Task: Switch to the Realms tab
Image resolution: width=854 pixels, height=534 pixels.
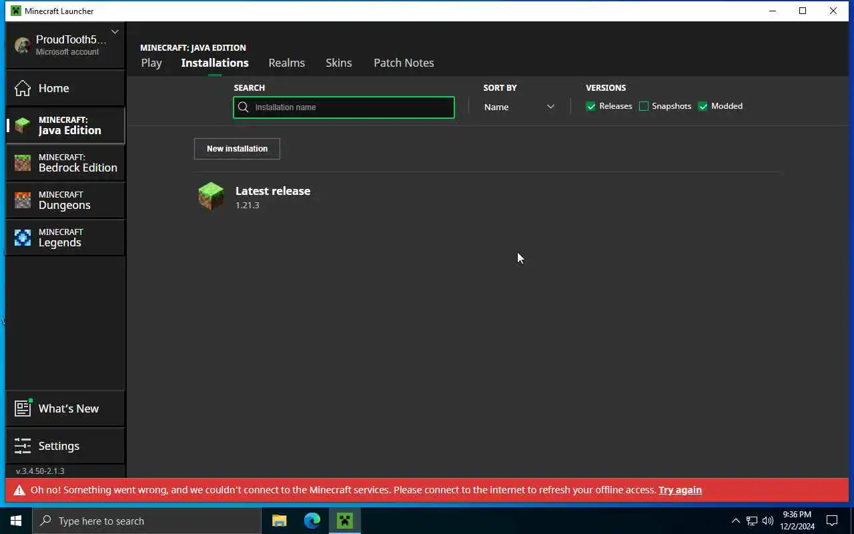Action: (x=287, y=63)
